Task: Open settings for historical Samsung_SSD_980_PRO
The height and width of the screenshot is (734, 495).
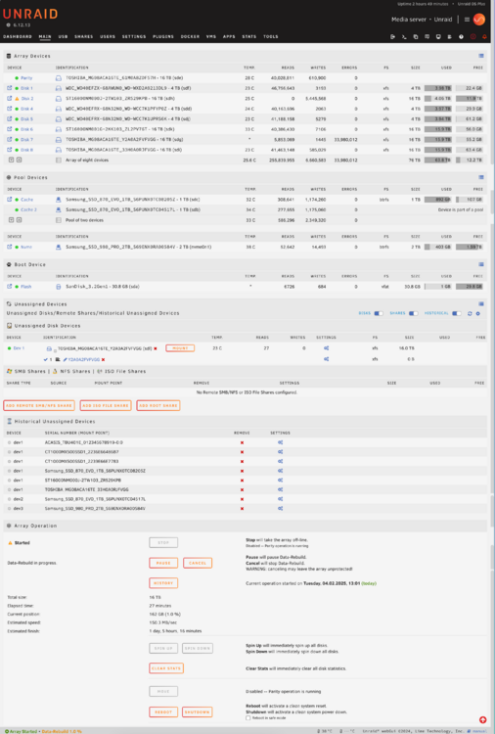Action: click(280, 508)
